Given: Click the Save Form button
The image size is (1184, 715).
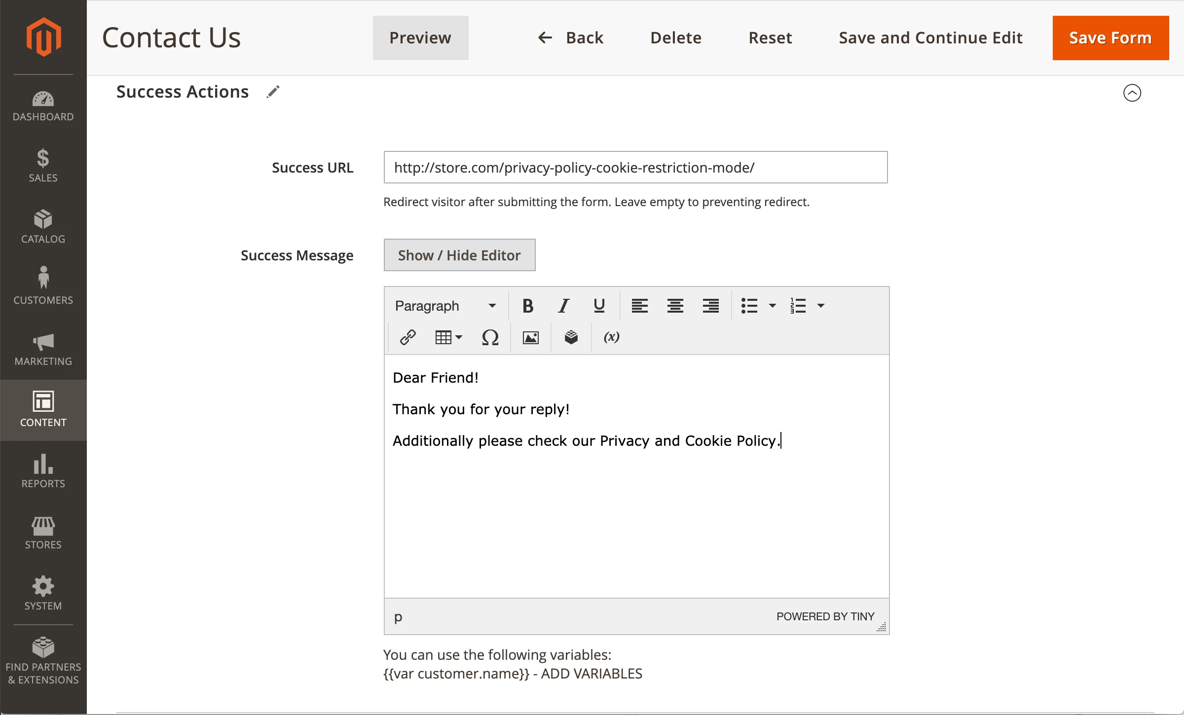Looking at the screenshot, I should click(1110, 38).
